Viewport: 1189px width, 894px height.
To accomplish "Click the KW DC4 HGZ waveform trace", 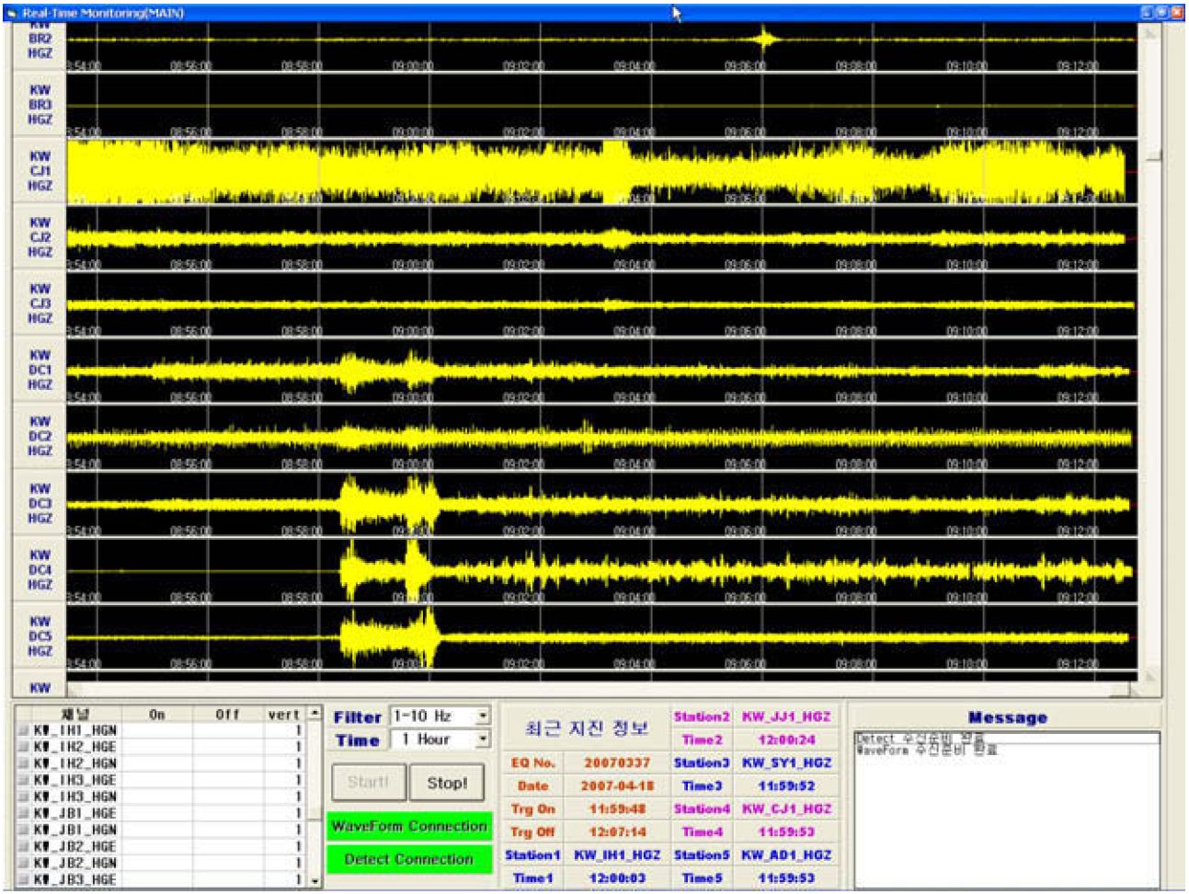I will point(602,570).
